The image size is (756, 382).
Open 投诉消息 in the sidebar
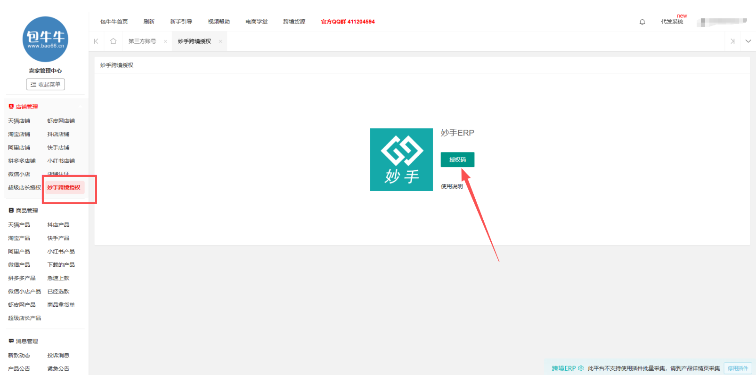click(x=58, y=355)
